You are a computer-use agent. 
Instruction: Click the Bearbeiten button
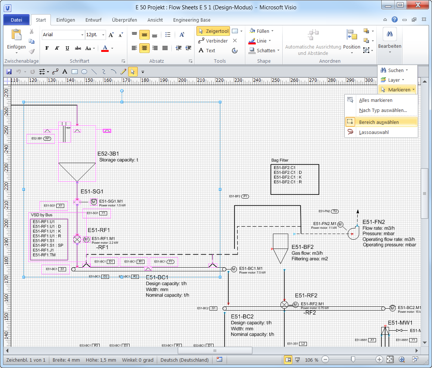(x=389, y=41)
